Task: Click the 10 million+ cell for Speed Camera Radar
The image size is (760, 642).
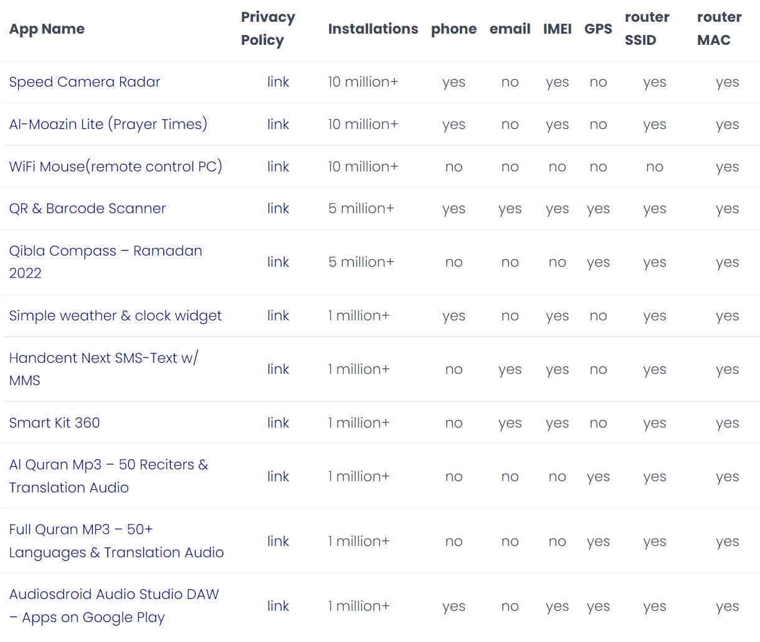Action: [363, 82]
